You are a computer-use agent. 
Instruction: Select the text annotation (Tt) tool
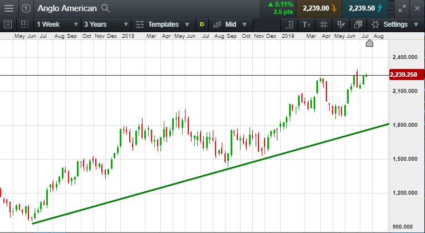(306, 24)
